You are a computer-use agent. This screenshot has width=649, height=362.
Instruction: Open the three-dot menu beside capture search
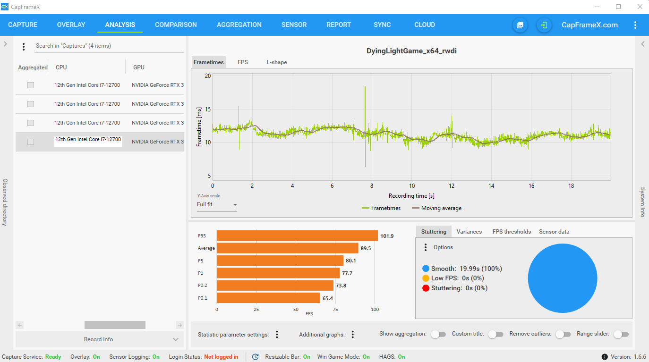point(24,46)
